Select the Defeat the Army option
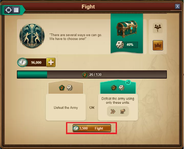The width and height of the screenshot is (184, 149). click(x=66, y=107)
